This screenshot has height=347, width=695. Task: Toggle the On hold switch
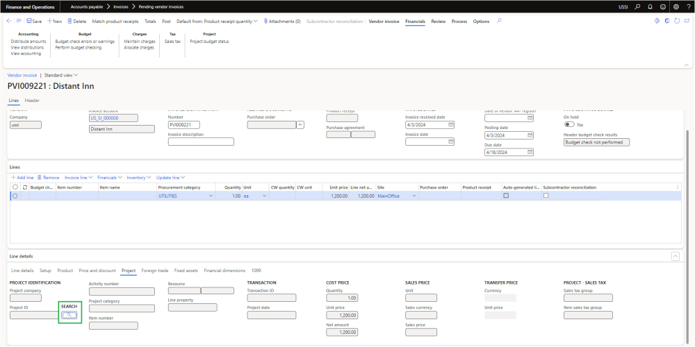[x=569, y=124]
